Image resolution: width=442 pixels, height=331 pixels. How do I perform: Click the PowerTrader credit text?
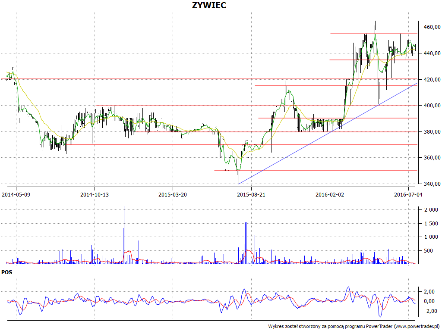[354, 327]
